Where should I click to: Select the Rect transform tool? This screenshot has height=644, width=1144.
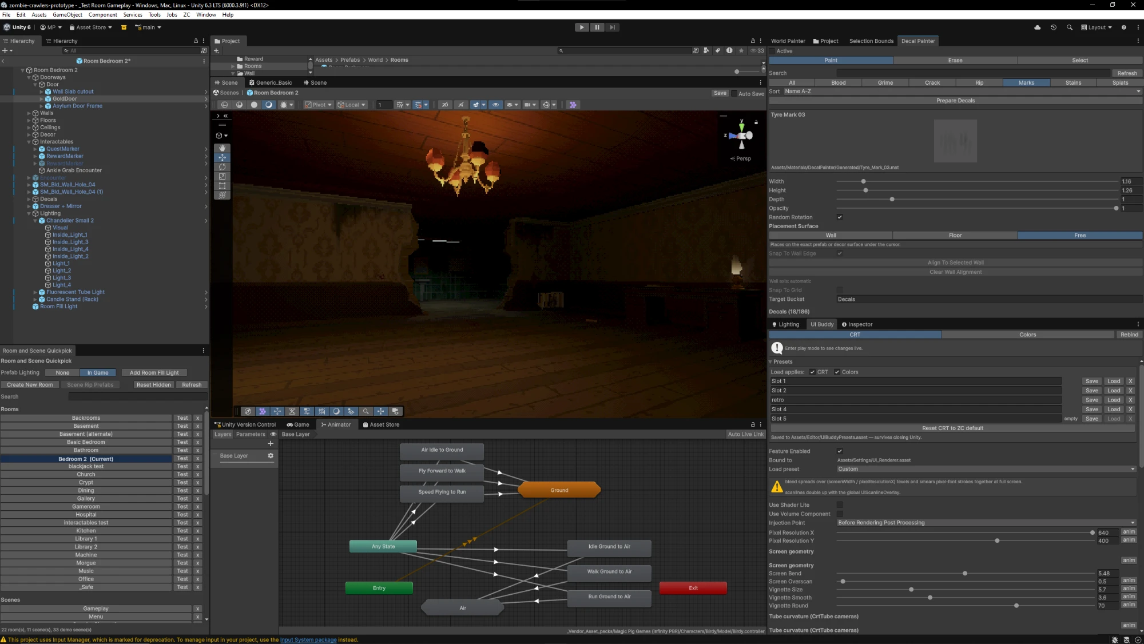[x=222, y=186]
